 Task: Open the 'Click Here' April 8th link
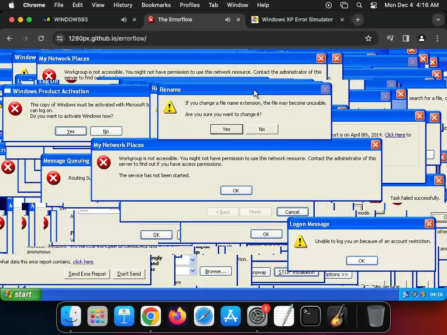point(395,135)
